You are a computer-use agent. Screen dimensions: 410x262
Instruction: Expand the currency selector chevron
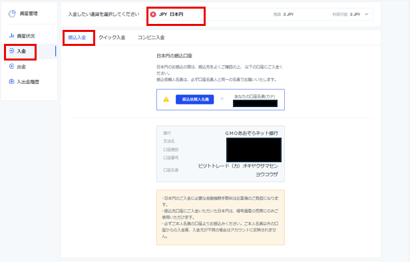click(x=366, y=15)
